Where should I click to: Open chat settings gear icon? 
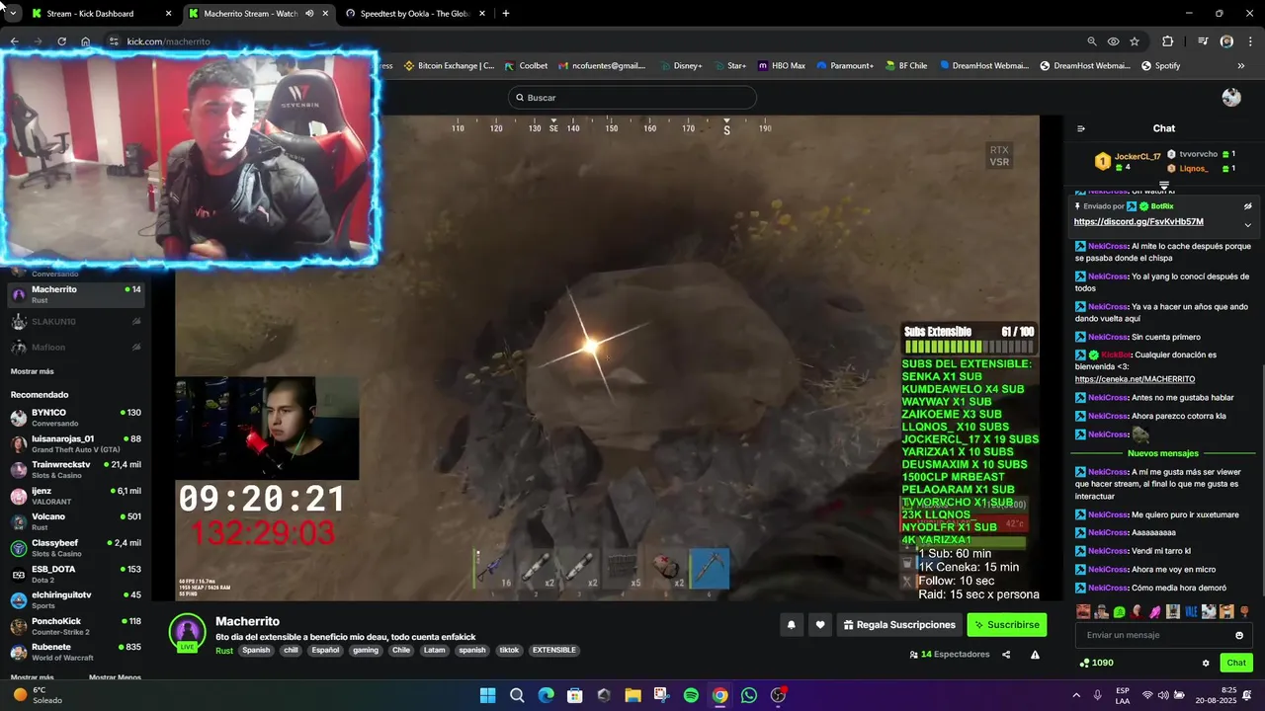1206,663
